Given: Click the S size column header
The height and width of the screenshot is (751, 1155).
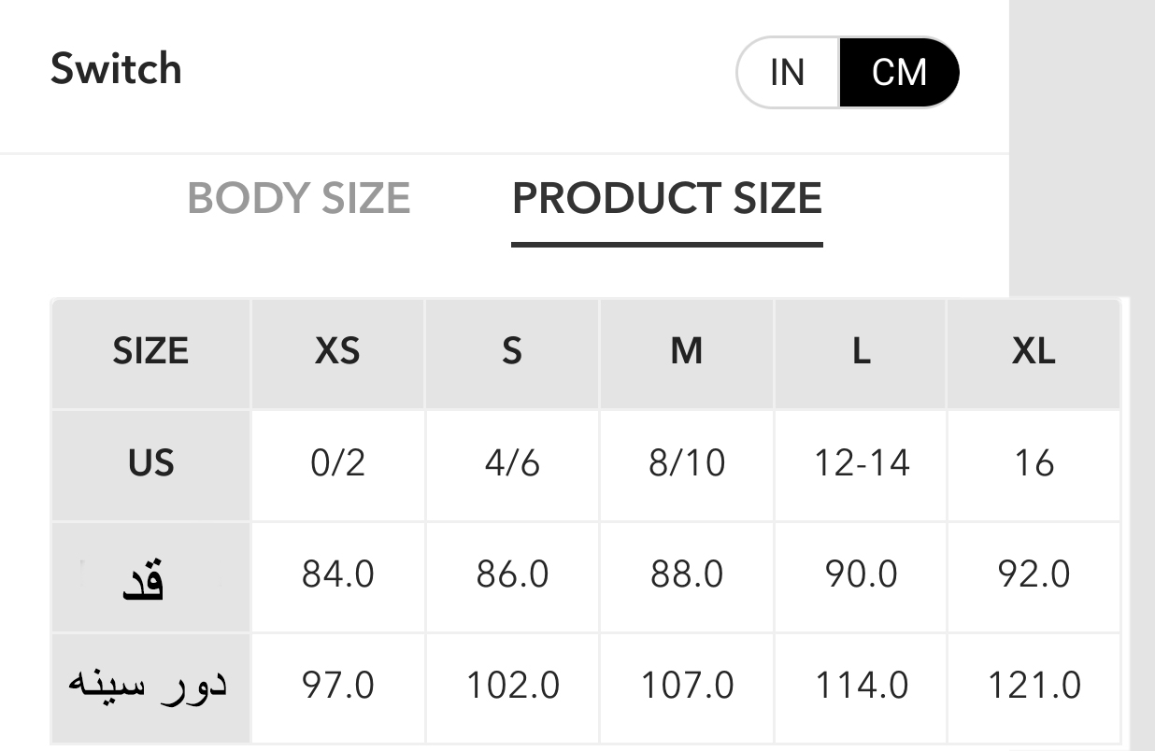Looking at the screenshot, I should (x=512, y=352).
